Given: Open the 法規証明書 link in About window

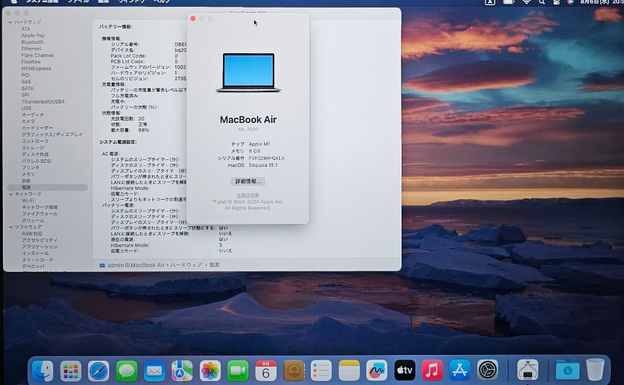Looking at the screenshot, I should pos(248,195).
